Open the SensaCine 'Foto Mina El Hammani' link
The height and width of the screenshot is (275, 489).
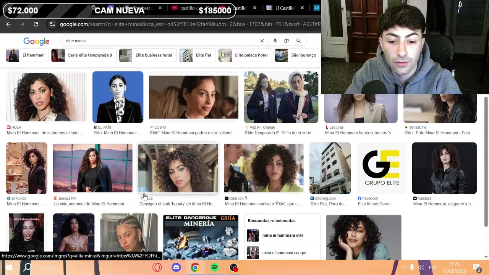click(440, 133)
